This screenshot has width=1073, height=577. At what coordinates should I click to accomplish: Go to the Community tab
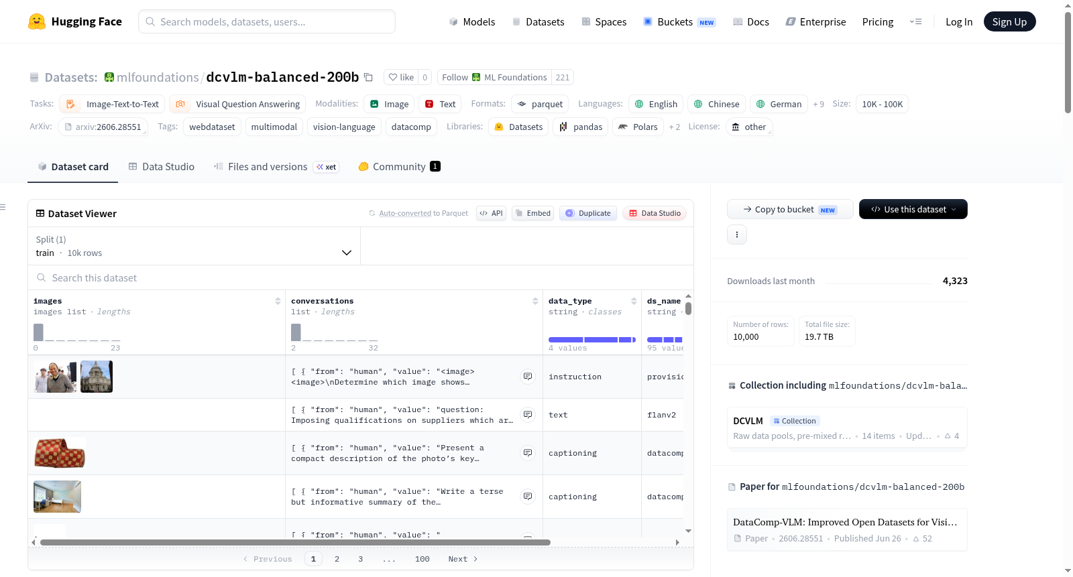[x=399, y=166]
